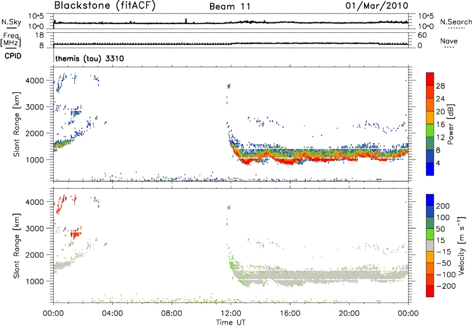Click the 'Slant Range [km]' label of velocity panel
The height and width of the screenshot is (326, 472).
click(x=17, y=245)
